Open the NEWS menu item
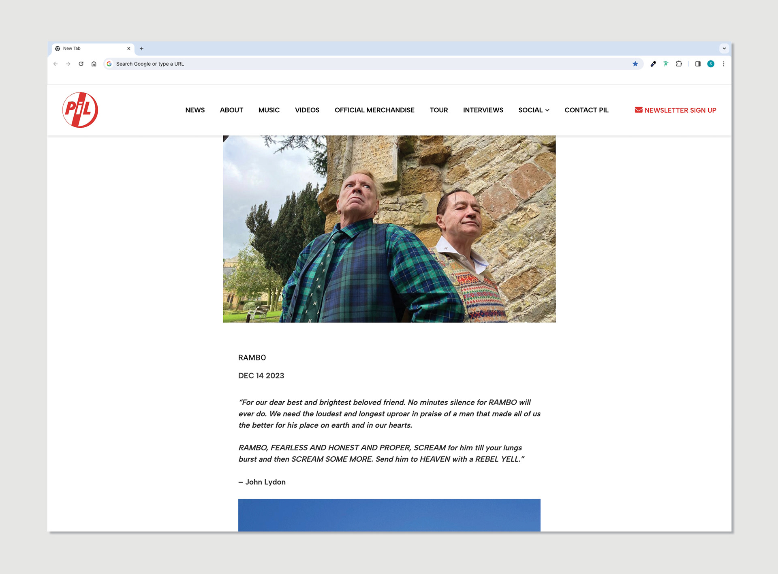The height and width of the screenshot is (574, 778). click(x=195, y=110)
